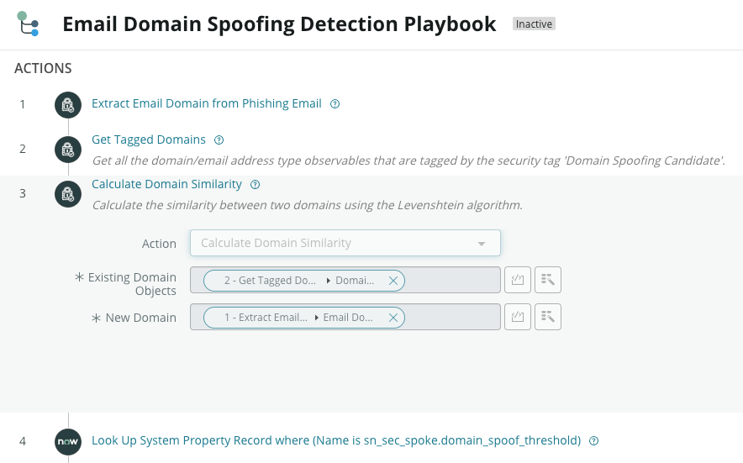
Task: Remove the Get Tagged Domains data pill
Action: click(x=393, y=281)
